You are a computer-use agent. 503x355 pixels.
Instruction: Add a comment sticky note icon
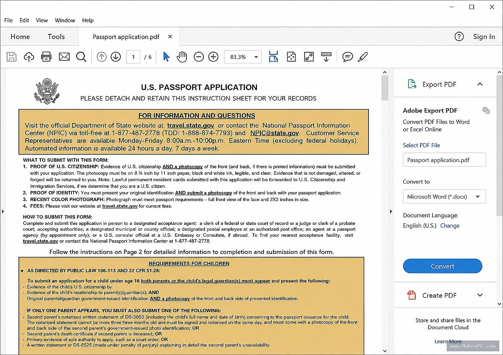pyautogui.click(x=348, y=57)
